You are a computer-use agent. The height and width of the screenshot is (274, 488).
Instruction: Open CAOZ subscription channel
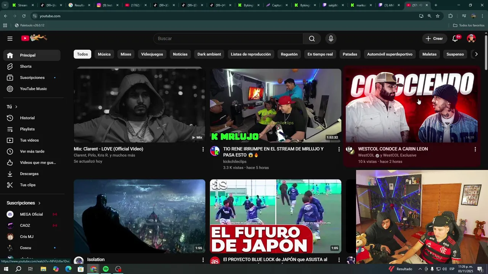(x=32, y=226)
